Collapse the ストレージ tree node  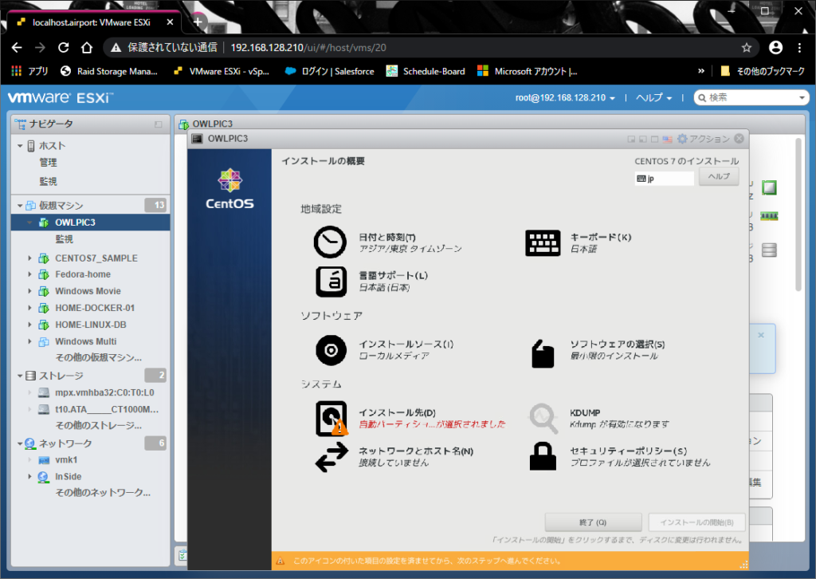point(20,376)
